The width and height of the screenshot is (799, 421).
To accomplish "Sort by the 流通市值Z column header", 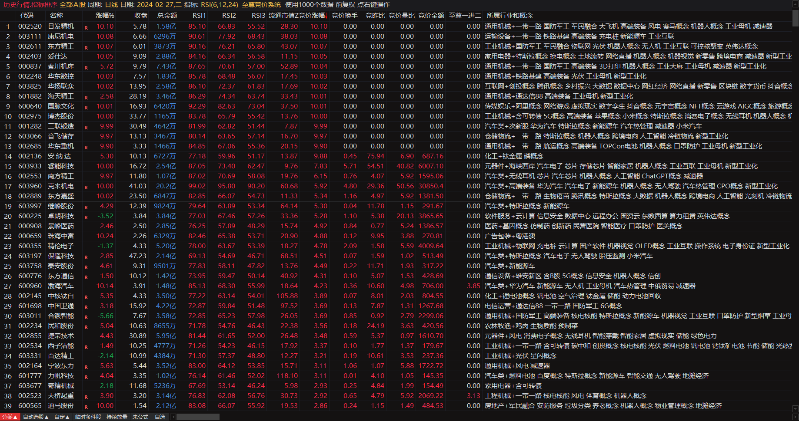I will click(283, 15).
